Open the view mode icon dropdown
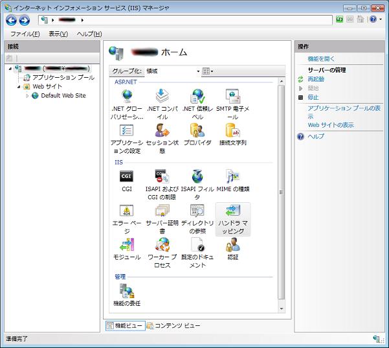Screen dimensions: 389x348 [x=208, y=71]
